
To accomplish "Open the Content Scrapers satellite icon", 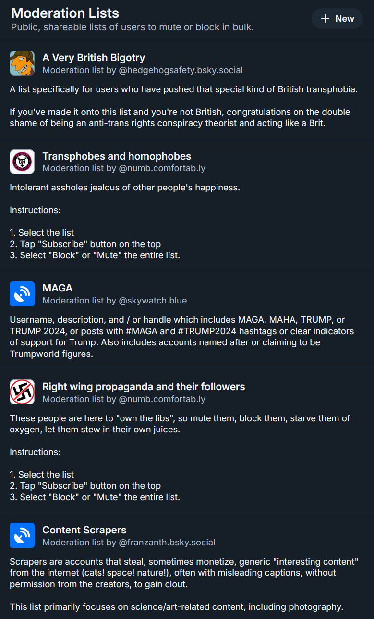I will pos(22,535).
